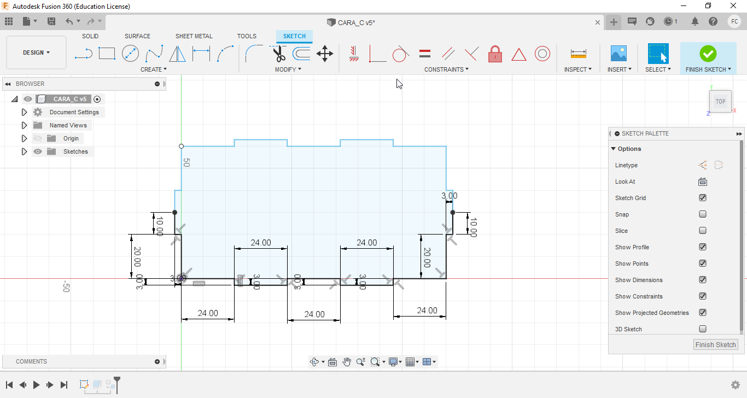Activate the Pan hand tool
This screenshot has width=747, height=398.
pyautogui.click(x=347, y=361)
